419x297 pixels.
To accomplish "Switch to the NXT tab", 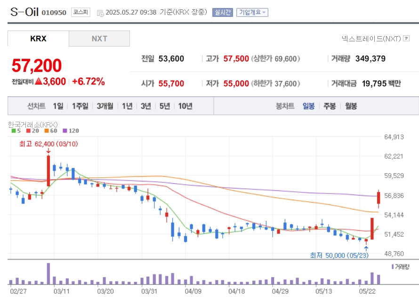I will pyautogui.click(x=99, y=39).
